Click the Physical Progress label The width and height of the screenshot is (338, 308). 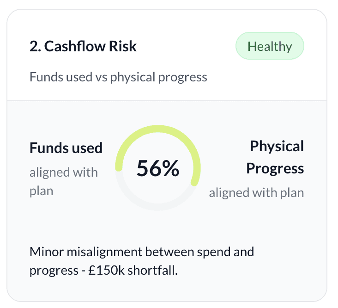[x=275, y=157]
